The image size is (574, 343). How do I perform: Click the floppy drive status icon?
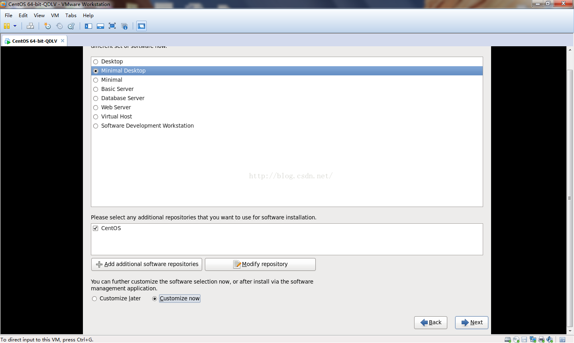point(525,339)
